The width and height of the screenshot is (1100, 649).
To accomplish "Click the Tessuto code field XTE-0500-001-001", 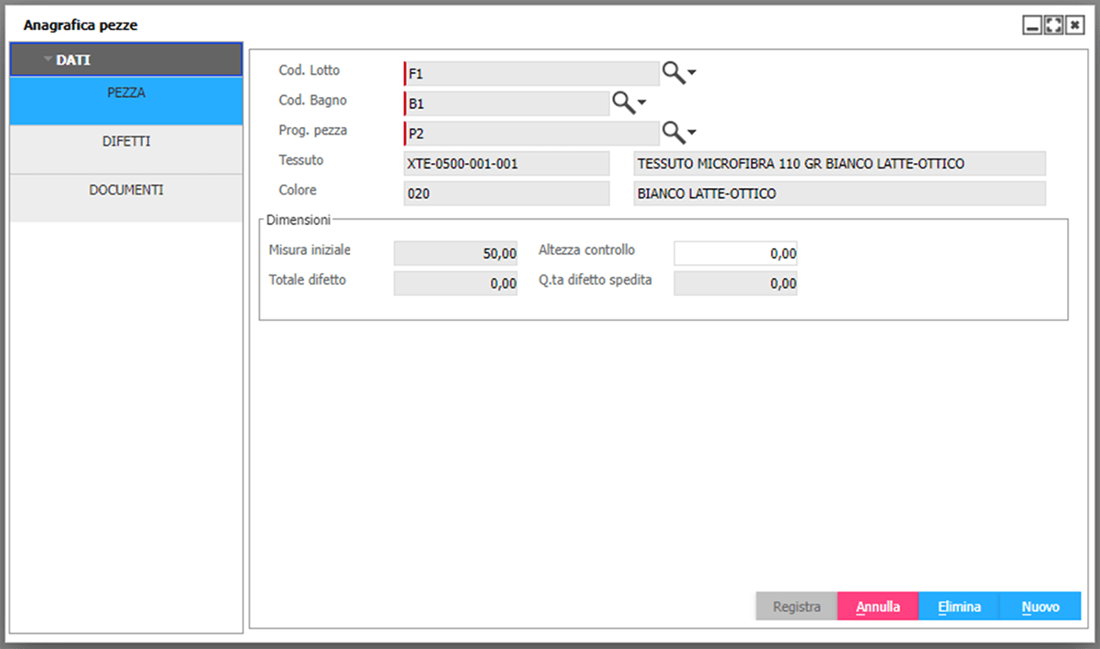I will (x=506, y=163).
